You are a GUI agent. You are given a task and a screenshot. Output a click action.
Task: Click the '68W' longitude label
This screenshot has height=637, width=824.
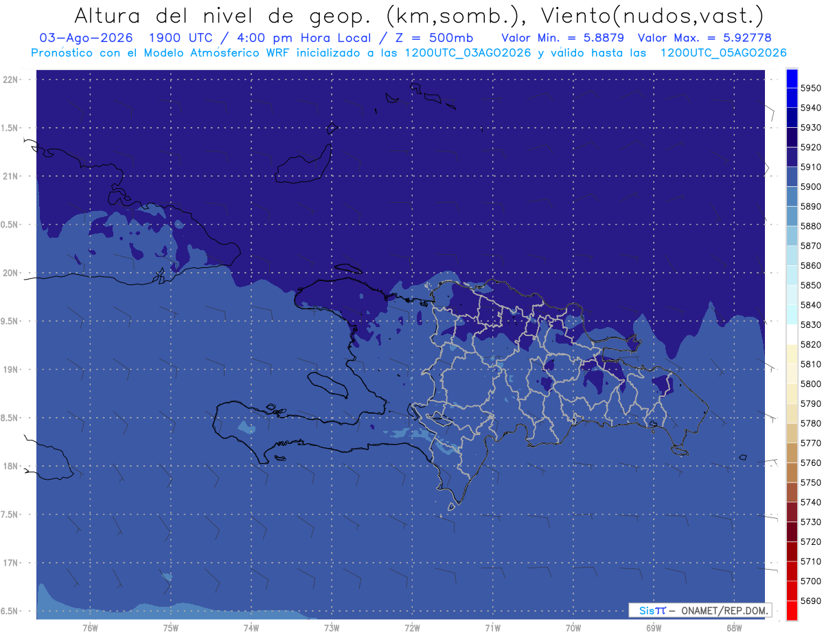pos(734,627)
